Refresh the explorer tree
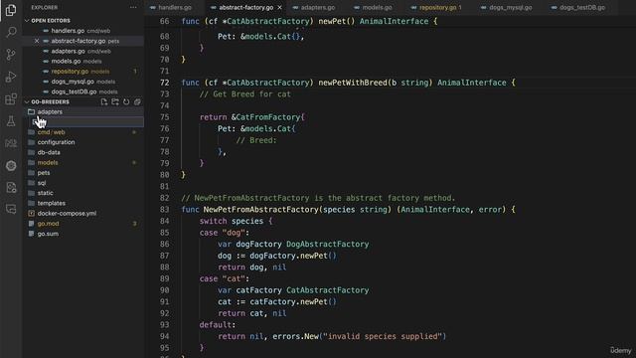The image size is (636, 358). (126, 101)
